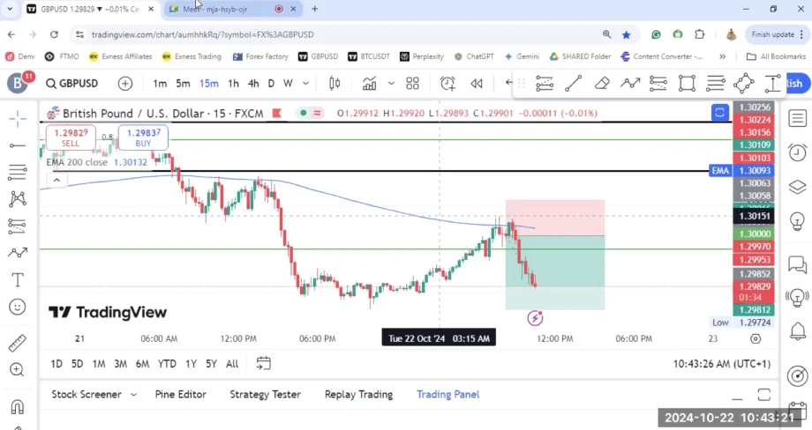The height and width of the screenshot is (430, 812).
Task: Select the Text tool
Action: [x=18, y=279]
